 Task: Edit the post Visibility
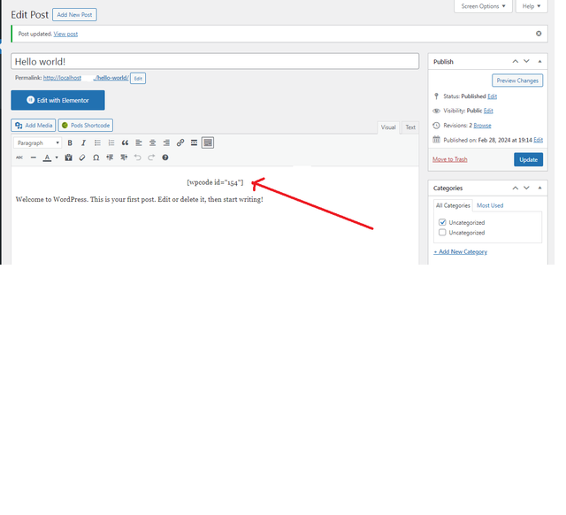[x=488, y=111]
